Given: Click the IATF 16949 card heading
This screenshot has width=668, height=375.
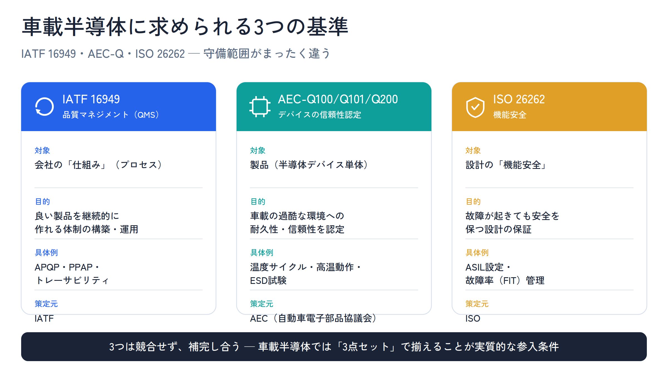Looking at the screenshot, I should click(x=91, y=99).
